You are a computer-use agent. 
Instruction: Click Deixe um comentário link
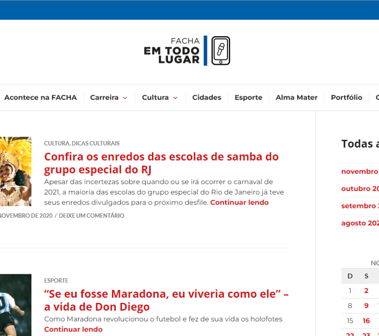(x=91, y=215)
